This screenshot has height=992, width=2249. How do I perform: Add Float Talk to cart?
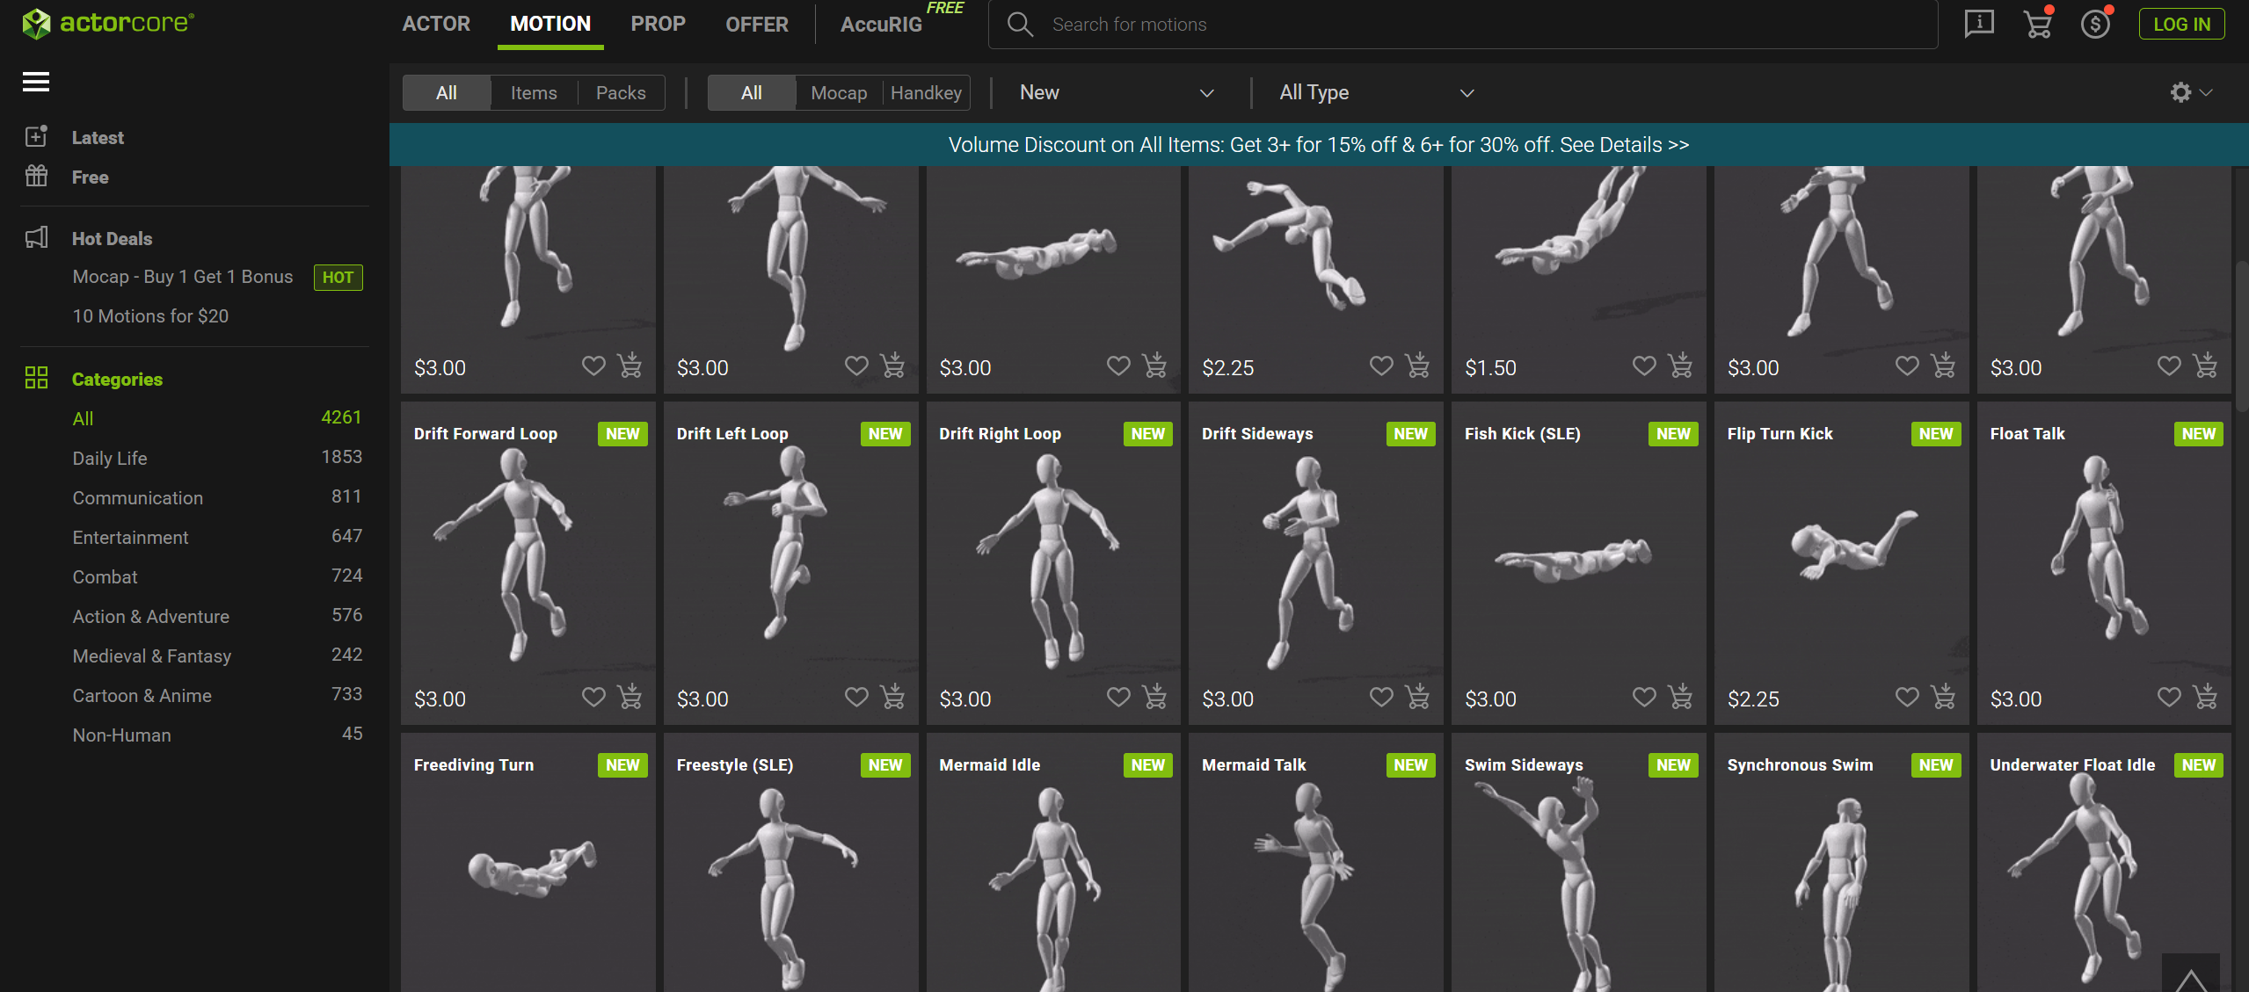point(2205,697)
